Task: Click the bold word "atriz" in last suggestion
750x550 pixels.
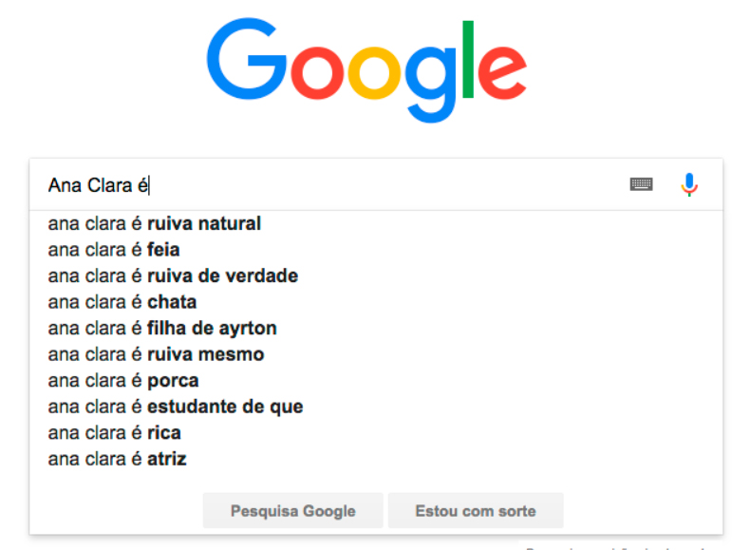Action: point(166,460)
